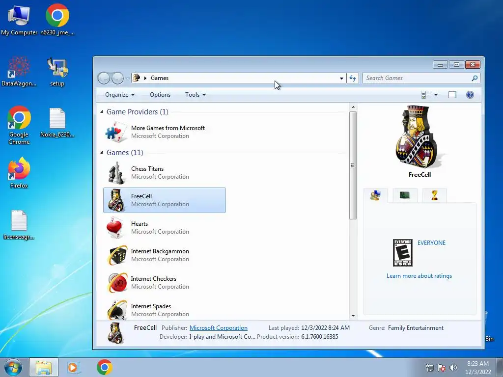Viewport: 503px width, 377px height.
Task: Open the Windows Start orb
Action: (13, 367)
